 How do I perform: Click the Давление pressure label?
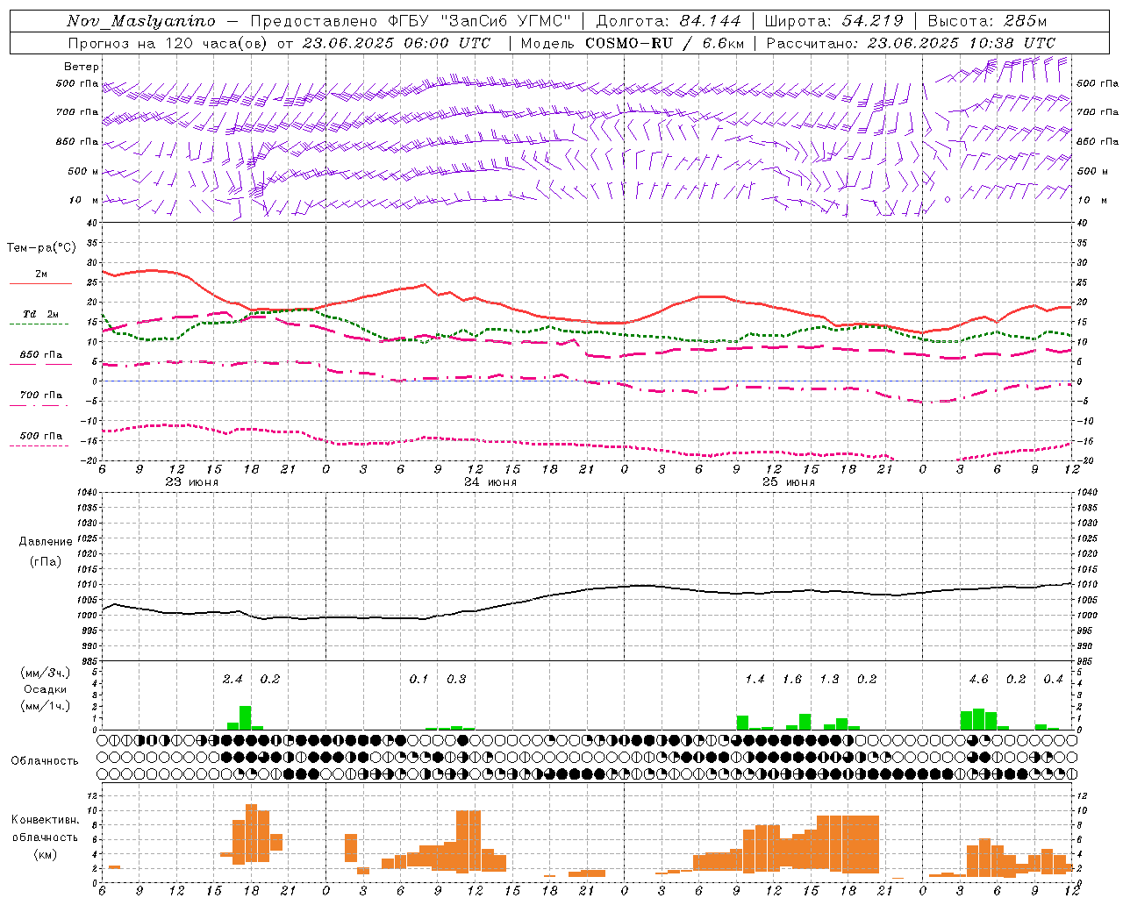click(x=46, y=542)
